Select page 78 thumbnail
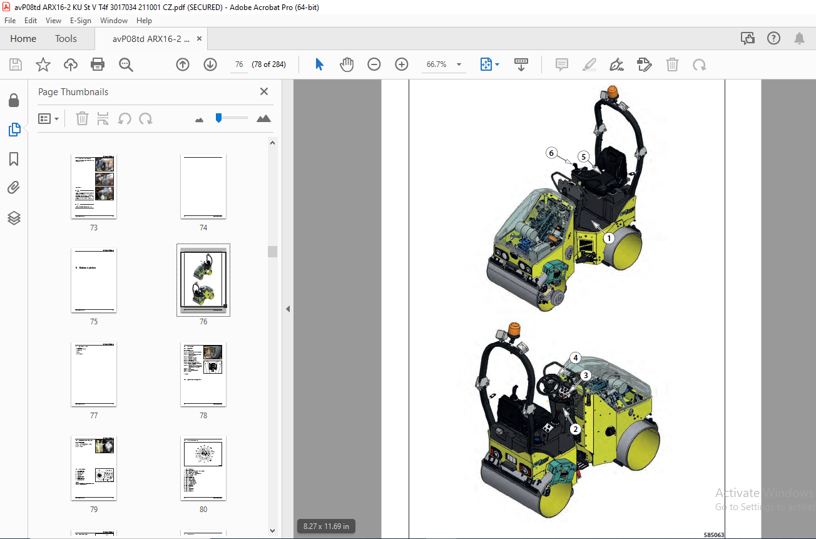This screenshot has height=539, width=816. point(203,375)
